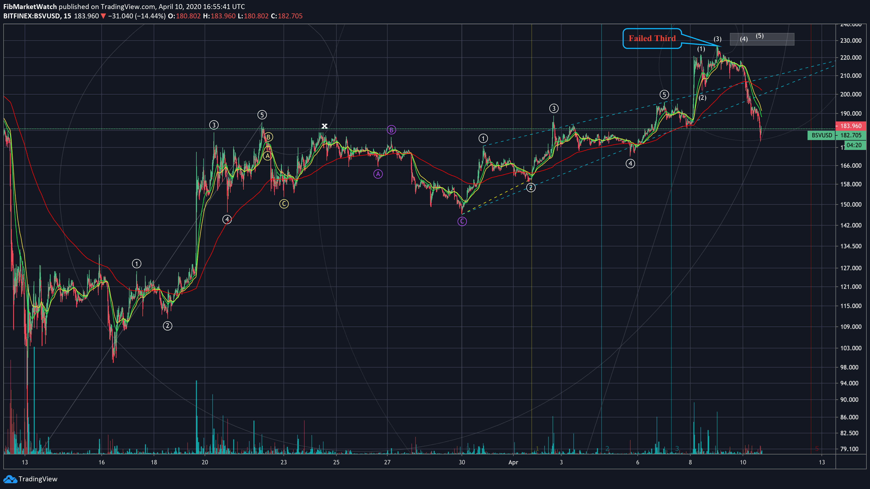This screenshot has width=870, height=489.
Task: Click the 'Failed Third' callout box
Action: [652, 39]
